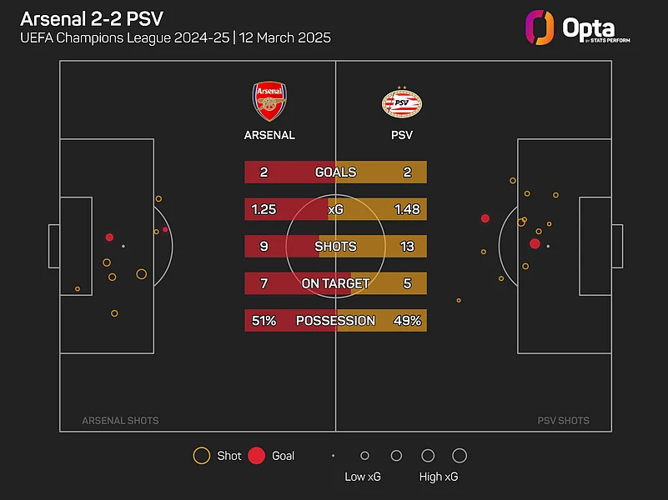The height and width of the screenshot is (500, 668).
Task: Click the PSV club crest
Action: click(401, 102)
